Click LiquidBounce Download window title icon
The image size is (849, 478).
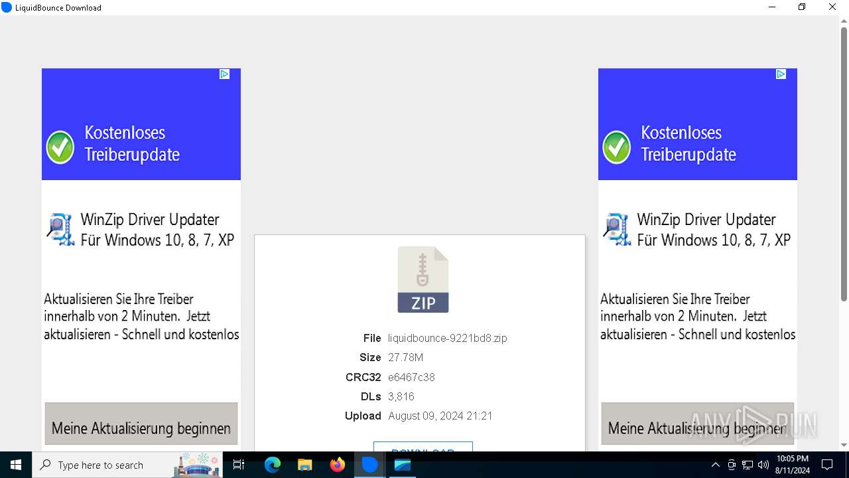7,7
